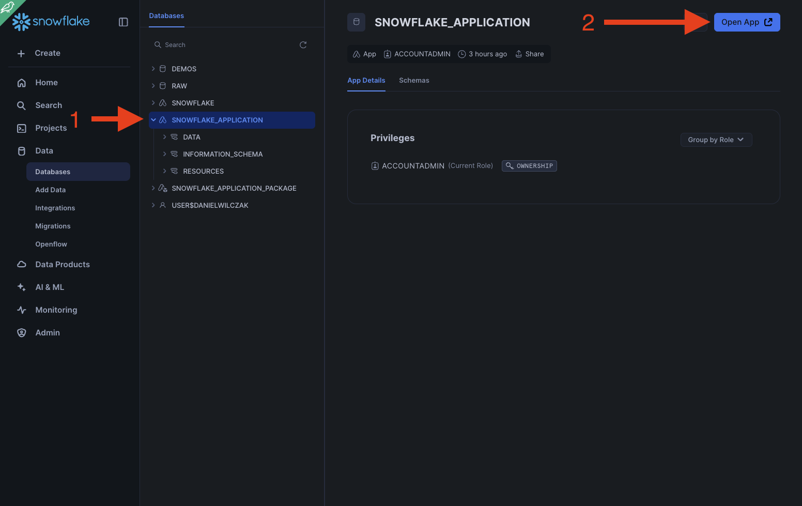
Task: Select SNOWFLAKE_APPLICATION_PACKAGE in tree
Action: click(234, 188)
